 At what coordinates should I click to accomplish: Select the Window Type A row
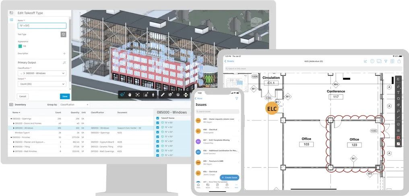[x=81, y=133]
